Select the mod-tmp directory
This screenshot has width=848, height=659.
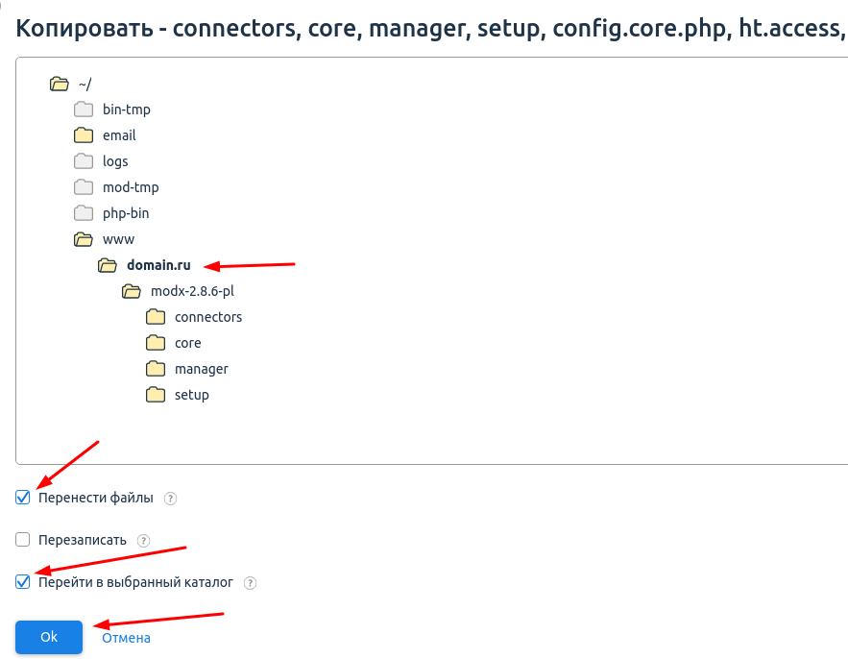(131, 187)
